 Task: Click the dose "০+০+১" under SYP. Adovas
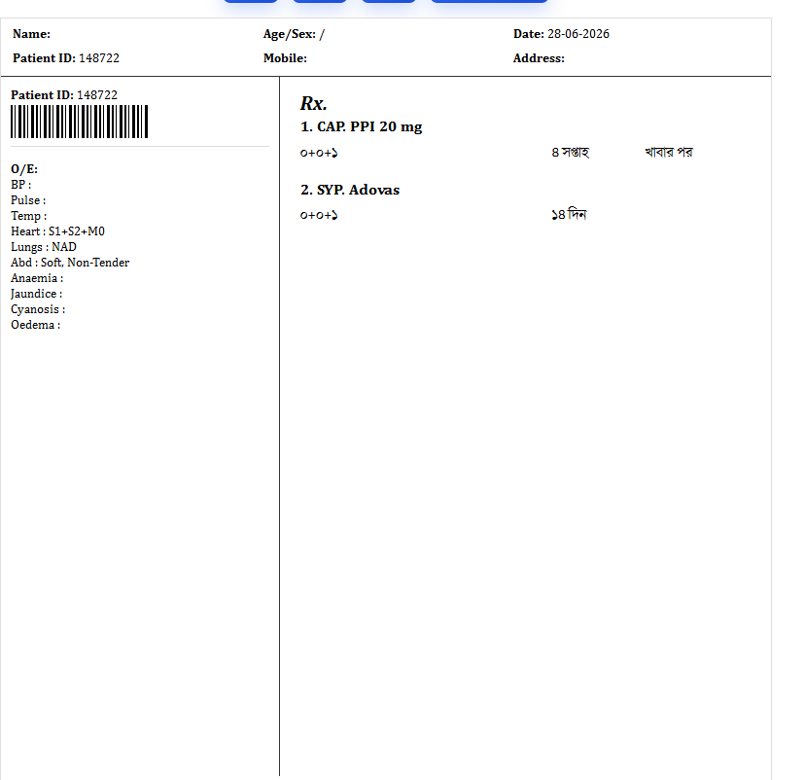tap(319, 215)
